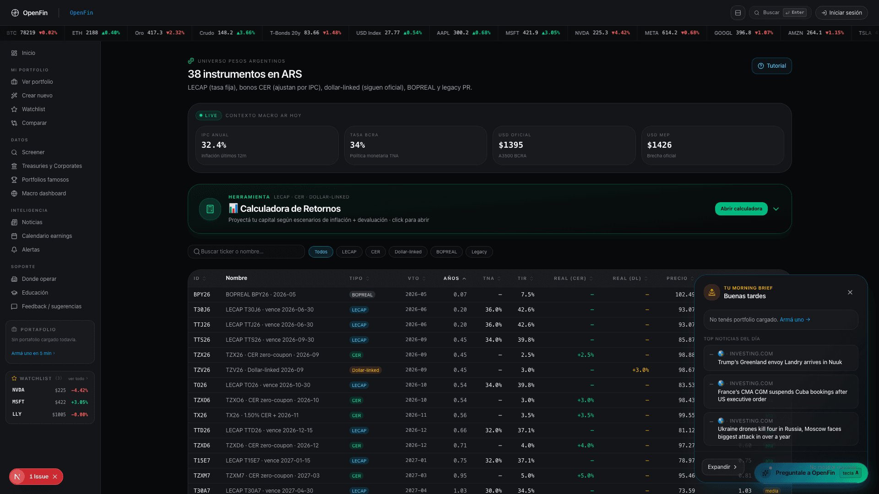This screenshot has height=494, width=879.
Task: Toggle the CER filter chip
Action: point(375,252)
